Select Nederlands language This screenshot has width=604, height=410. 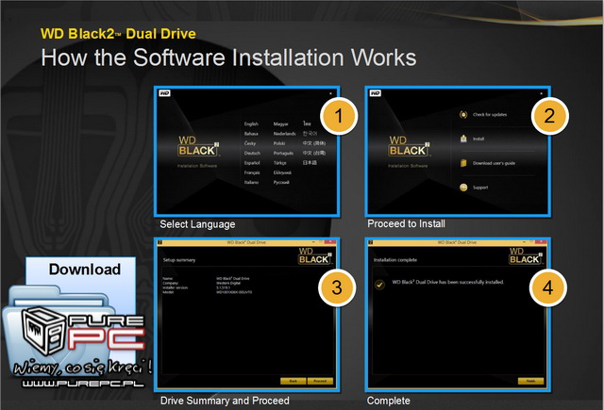[x=285, y=134]
